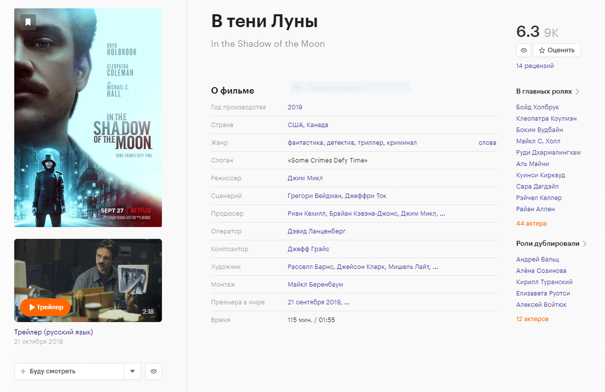Open the dropdown arrow next to Буду смотреть
605x392 pixels.
tap(132, 371)
